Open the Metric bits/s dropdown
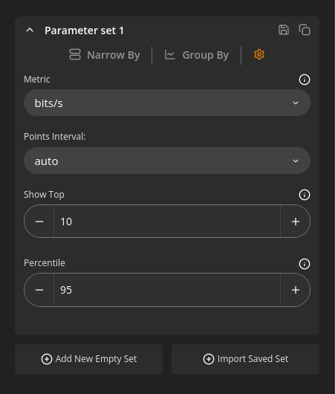 pyautogui.click(x=167, y=103)
